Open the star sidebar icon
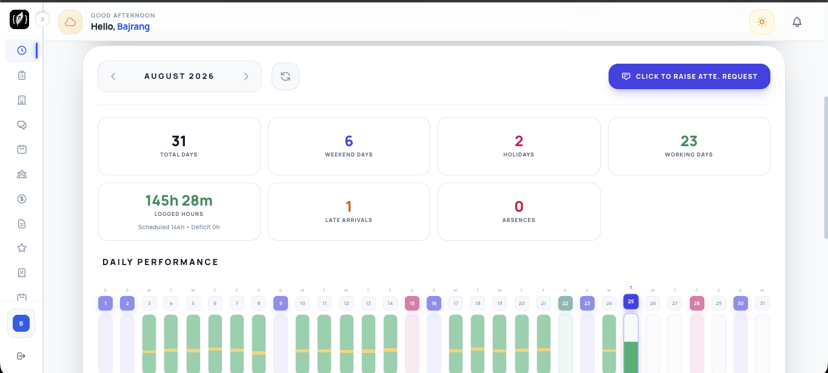The height and width of the screenshot is (373, 828). point(22,248)
